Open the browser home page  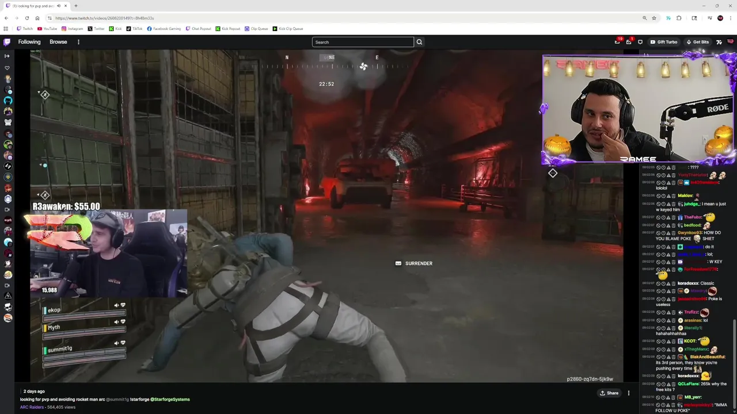[x=37, y=18]
